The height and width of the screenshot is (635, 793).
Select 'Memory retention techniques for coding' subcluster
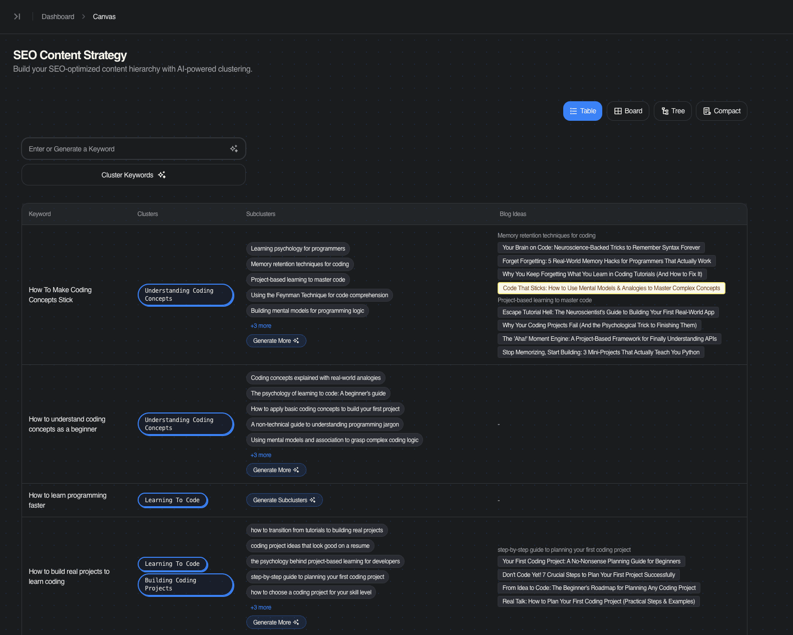[x=299, y=264]
